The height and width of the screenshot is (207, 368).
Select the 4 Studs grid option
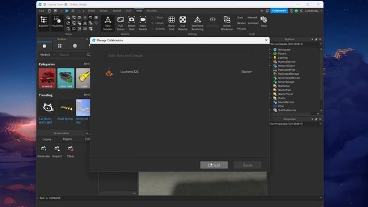coord(158,23)
